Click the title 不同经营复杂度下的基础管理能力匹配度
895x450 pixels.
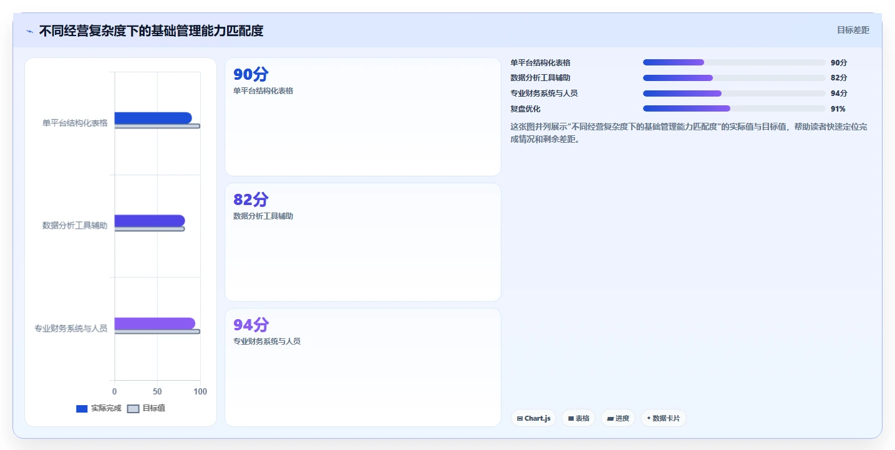pos(151,31)
